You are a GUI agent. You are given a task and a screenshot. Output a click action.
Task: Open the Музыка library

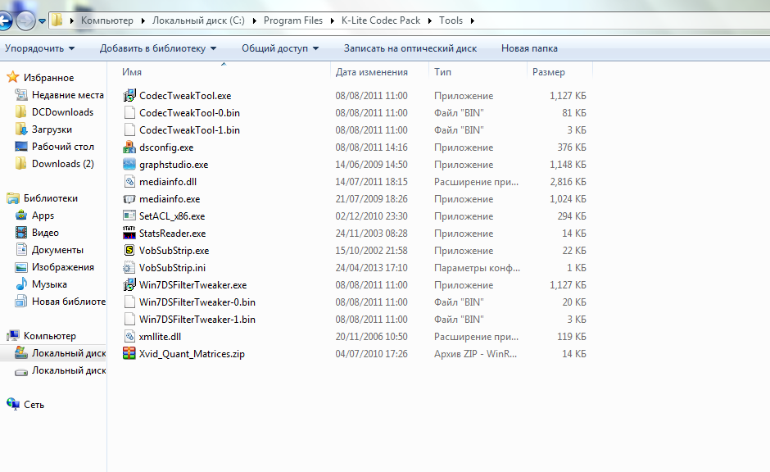click(x=49, y=284)
